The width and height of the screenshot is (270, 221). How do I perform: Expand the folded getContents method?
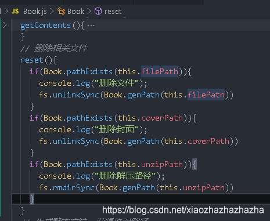pos(5,25)
